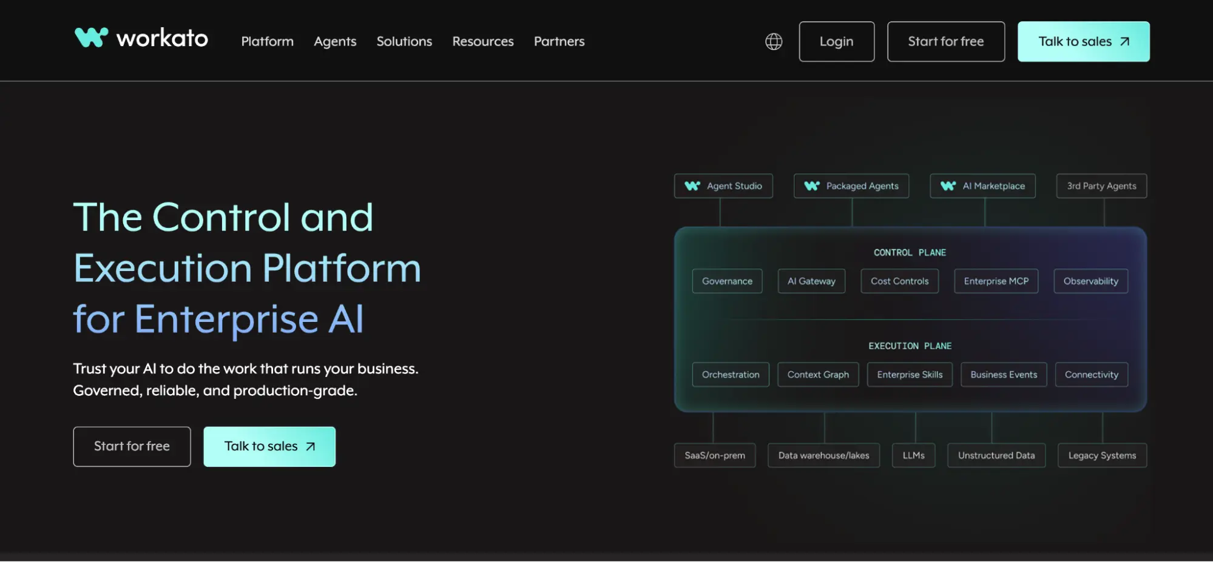The width and height of the screenshot is (1213, 562).
Task: Select the Agent Studio box
Action: coord(723,186)
